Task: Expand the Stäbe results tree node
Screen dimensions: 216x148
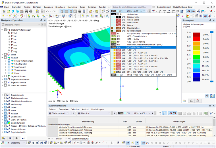Action: 2,55
